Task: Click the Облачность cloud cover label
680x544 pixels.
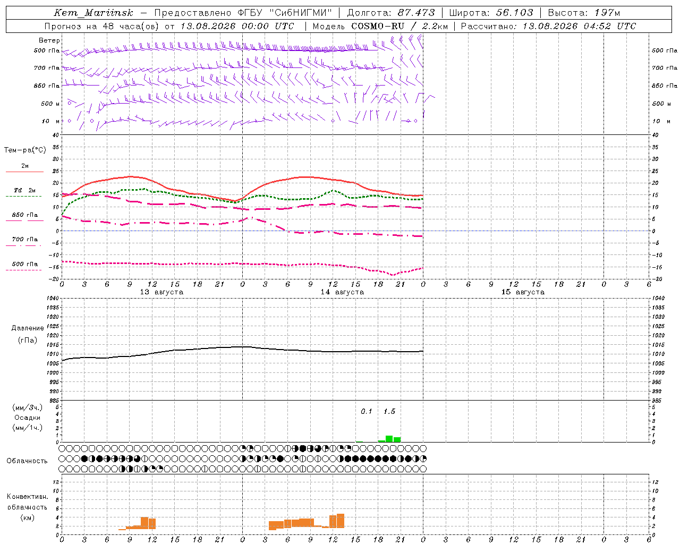Action: pyautogui.click(x=27, y=461)
